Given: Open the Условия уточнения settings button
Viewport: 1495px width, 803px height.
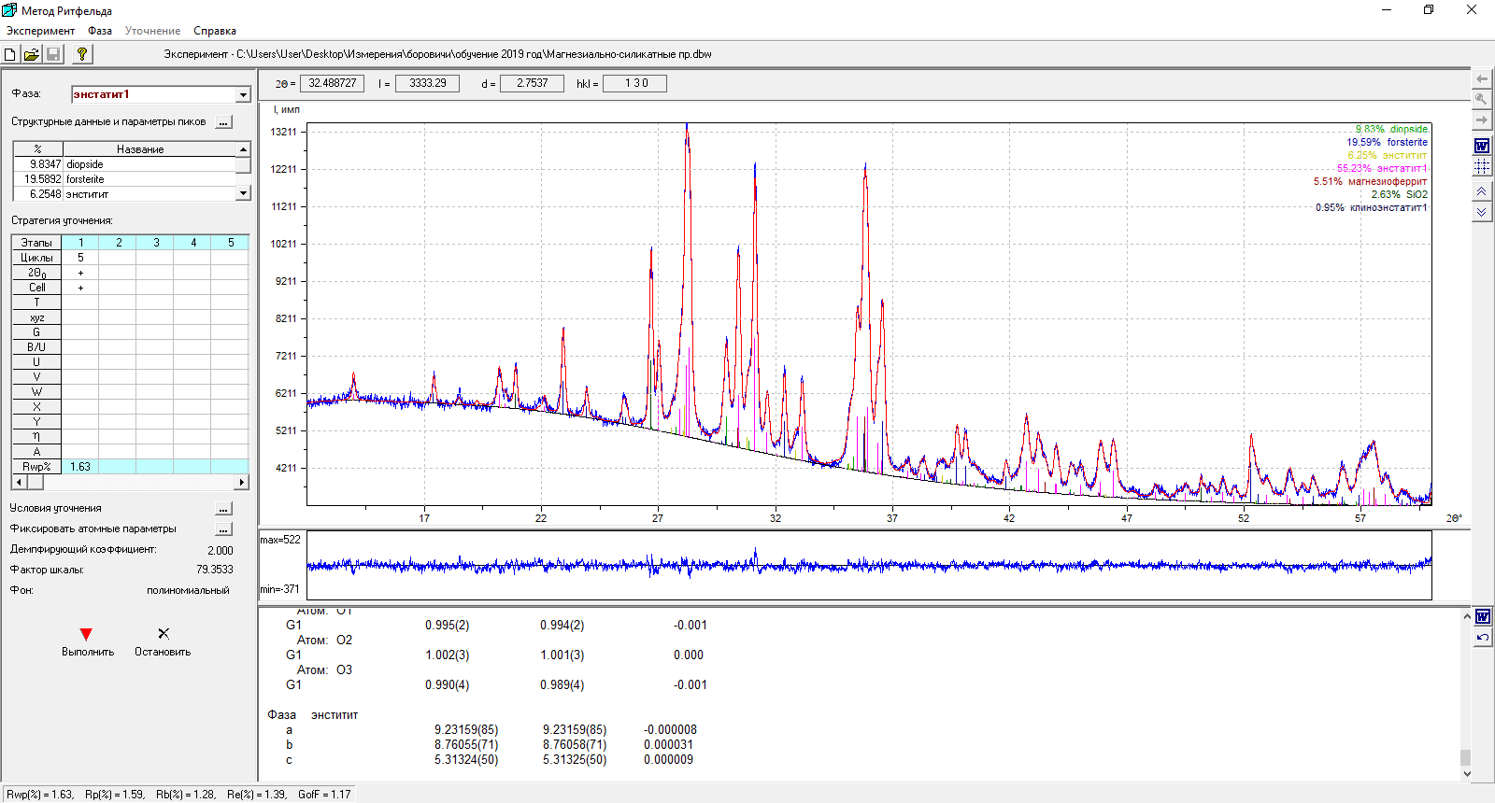Looking at the screenshot, I should 223,509.
